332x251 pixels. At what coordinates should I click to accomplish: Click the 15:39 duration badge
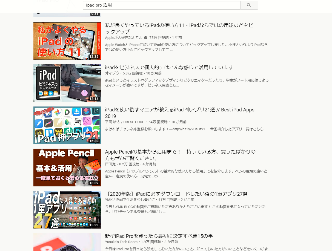[x=94, y=225]
